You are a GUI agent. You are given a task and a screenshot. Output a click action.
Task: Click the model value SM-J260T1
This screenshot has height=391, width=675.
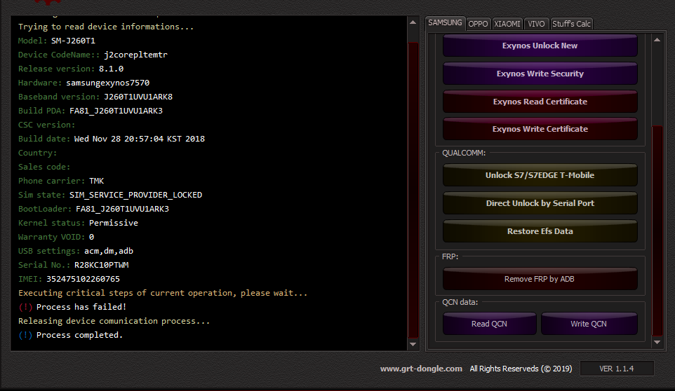(x=73, y=41)
